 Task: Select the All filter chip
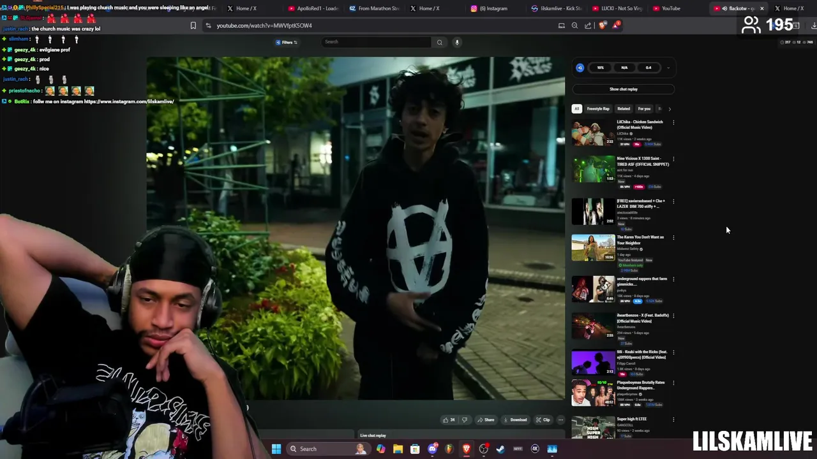[576, 109]
